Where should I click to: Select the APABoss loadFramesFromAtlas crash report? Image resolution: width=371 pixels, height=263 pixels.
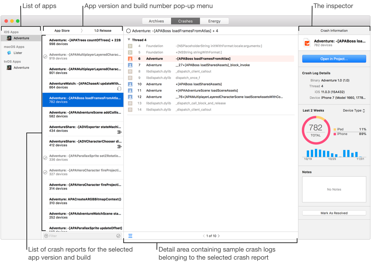pos(83,100)
